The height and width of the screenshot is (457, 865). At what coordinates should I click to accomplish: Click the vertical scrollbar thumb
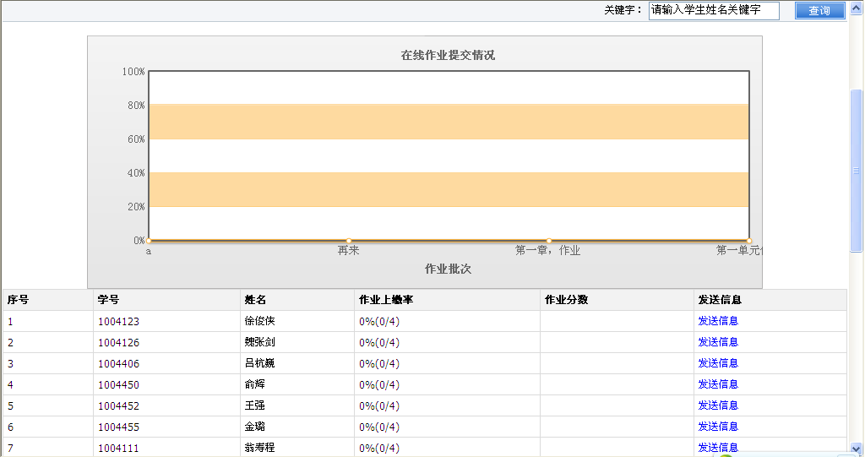point(856,169)
